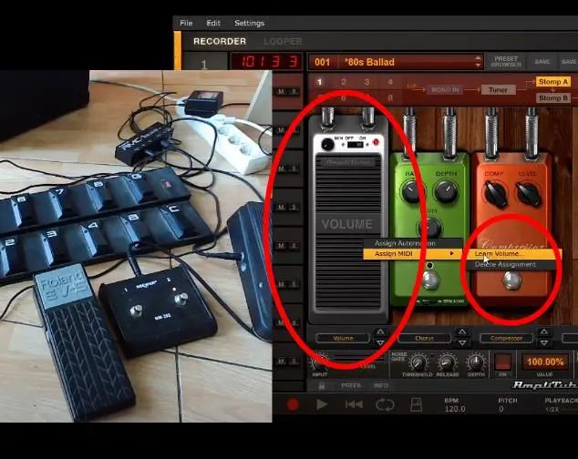Select rig slot 2
The height and width of the screenshot is (459, 578).
point(344,82)
